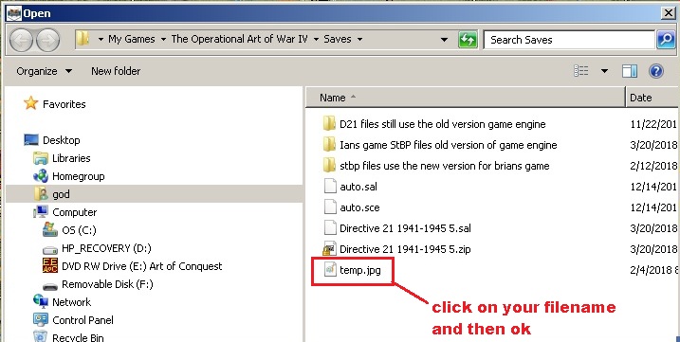Select folder D21 files still use old version

(442, 124)
